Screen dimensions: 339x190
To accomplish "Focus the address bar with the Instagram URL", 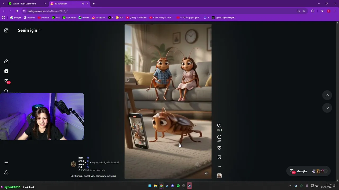I will [159, 11].
